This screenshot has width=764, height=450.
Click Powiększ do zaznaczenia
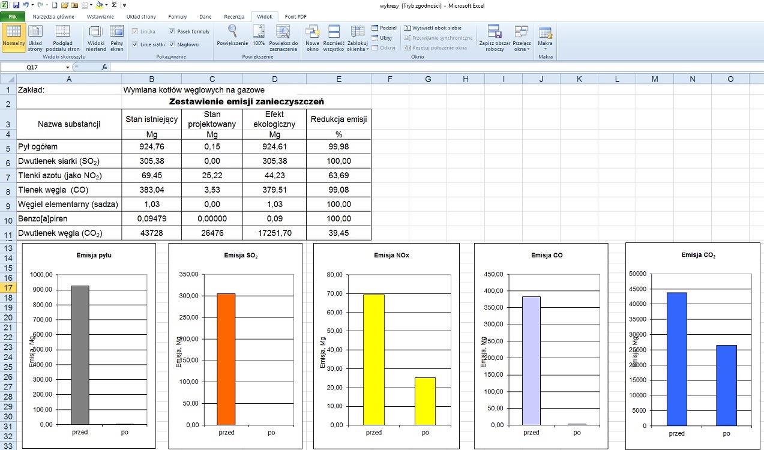283,38
